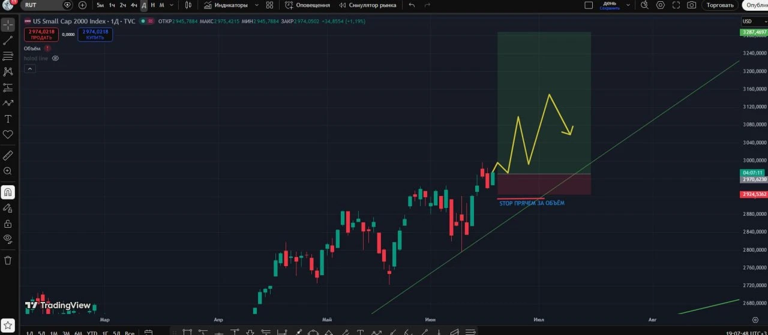Switch to the М monthly timeframe
This screenshot has height=335, width=768.
coord(162,5)
